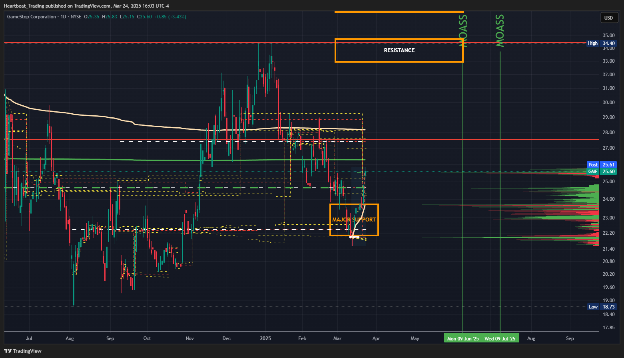Image resolution: width=624 pixels, height=358 pixels.
Task: Click the 17.85 price axis label
Action: pyautogui.click(x=609, y=328)
